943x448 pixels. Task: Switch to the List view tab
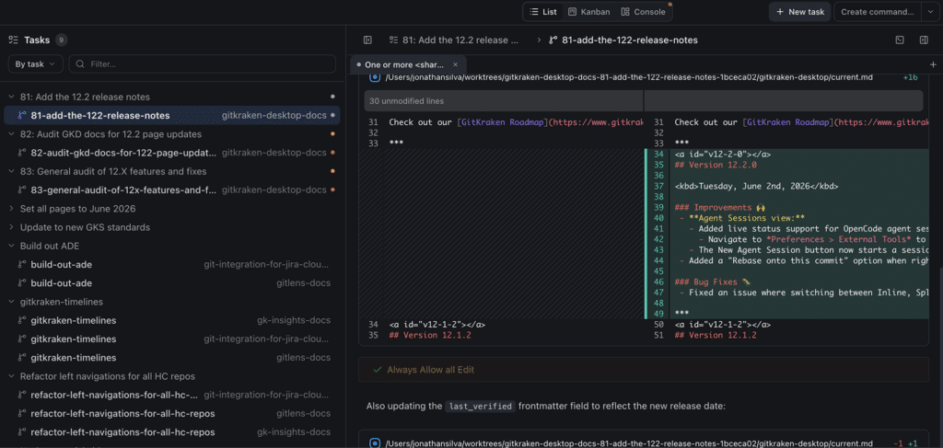pyautogui.click(x=543, y=11)
